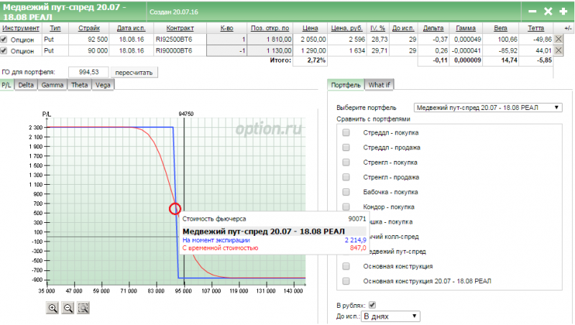The height and width of the screenshot is (325, 575).
Task: Click the Итого 2,72% value
Action: 316,60
